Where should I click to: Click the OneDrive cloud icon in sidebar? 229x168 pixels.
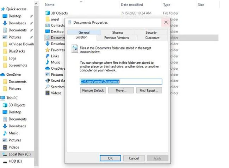coord(2,75)
